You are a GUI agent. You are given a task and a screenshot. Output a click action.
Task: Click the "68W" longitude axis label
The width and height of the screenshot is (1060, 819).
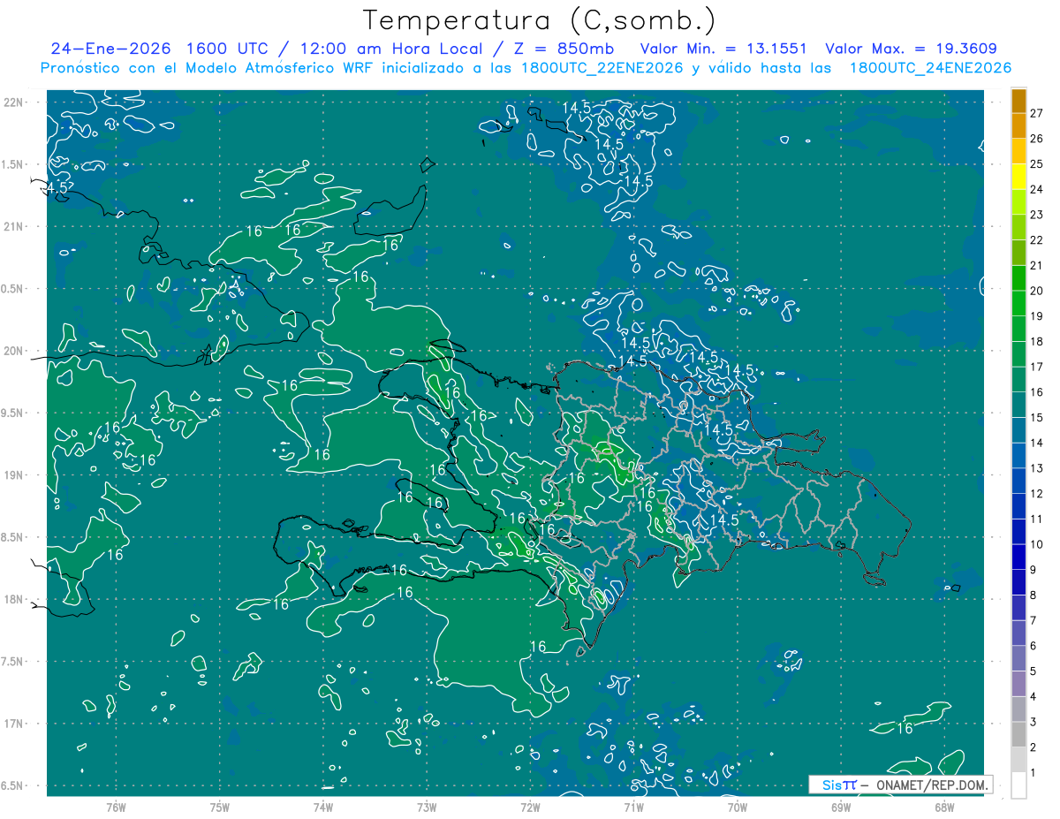pyautogui.click(x=944, y=807)
